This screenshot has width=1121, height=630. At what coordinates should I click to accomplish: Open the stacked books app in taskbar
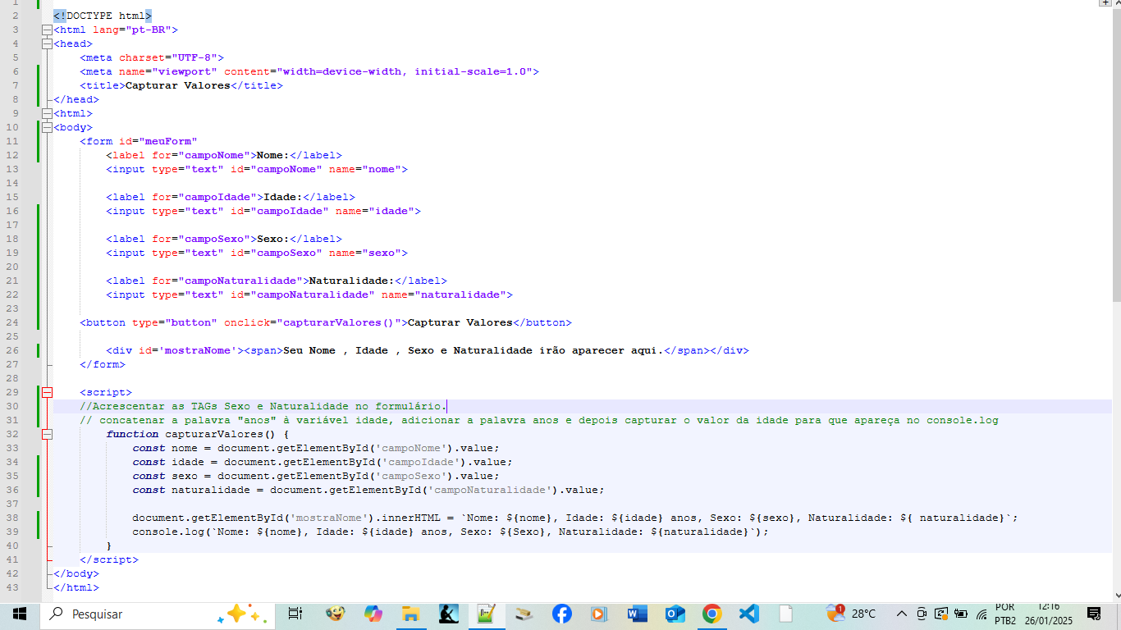tap(524, 614)
